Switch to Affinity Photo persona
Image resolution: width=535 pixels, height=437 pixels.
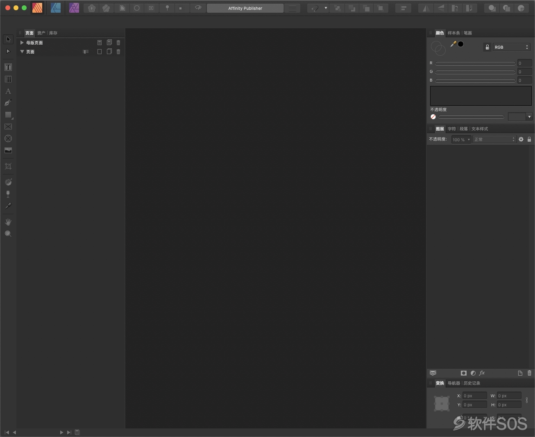[74, 8]
